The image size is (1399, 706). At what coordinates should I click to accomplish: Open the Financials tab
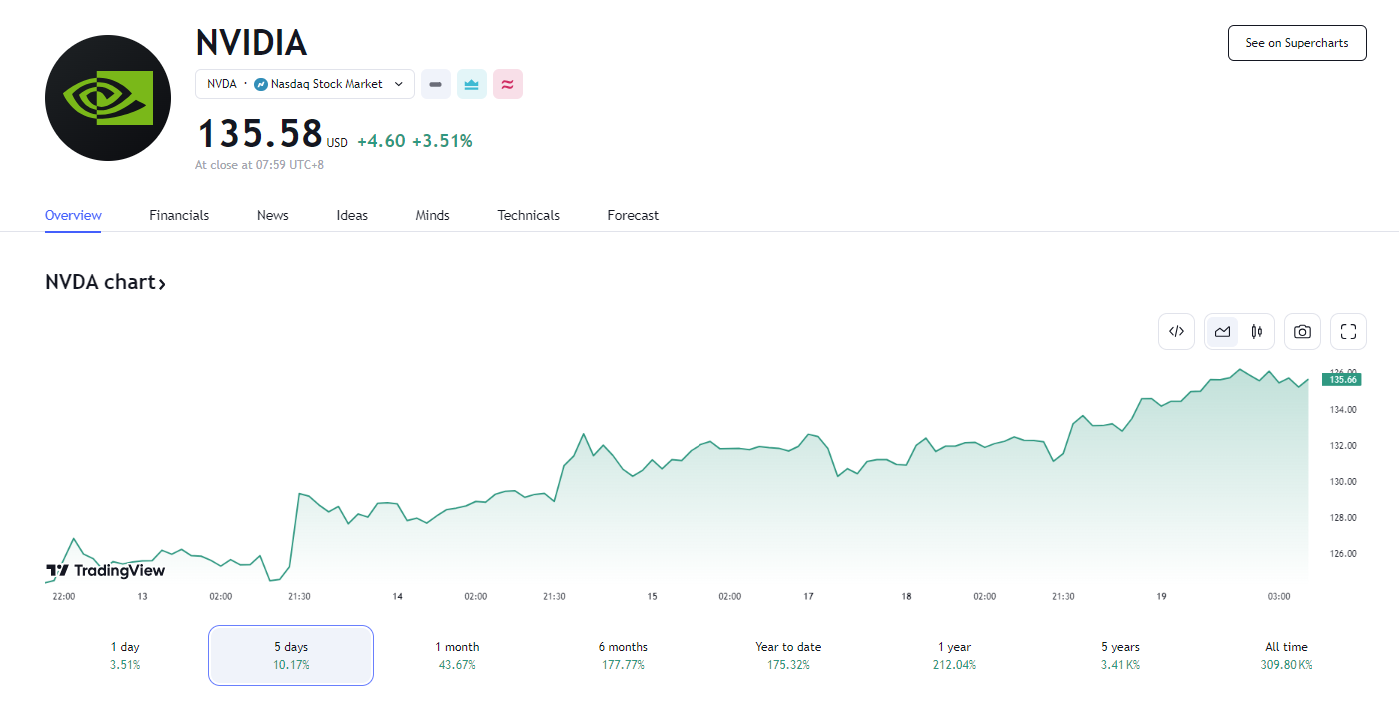179,215
